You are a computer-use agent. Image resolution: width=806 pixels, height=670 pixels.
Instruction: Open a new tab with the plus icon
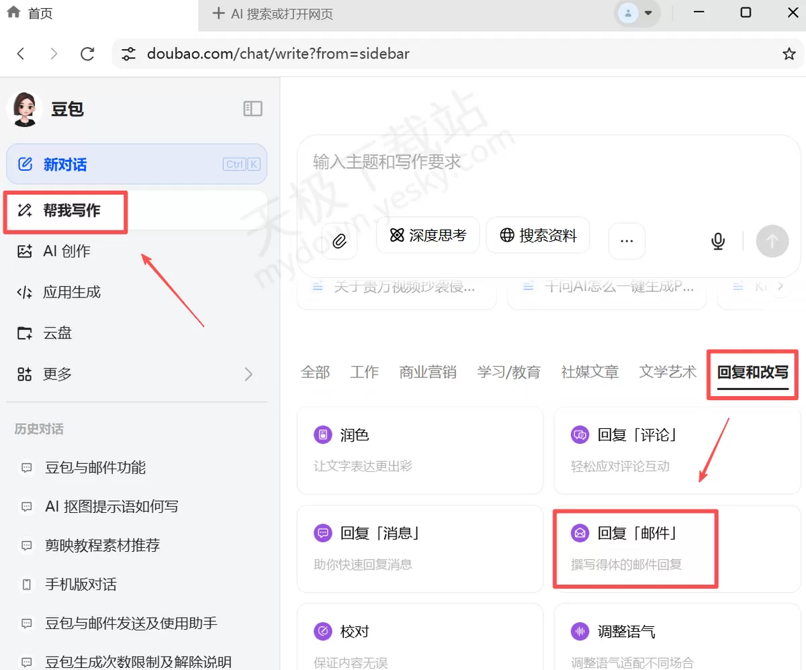coord(218,13)
